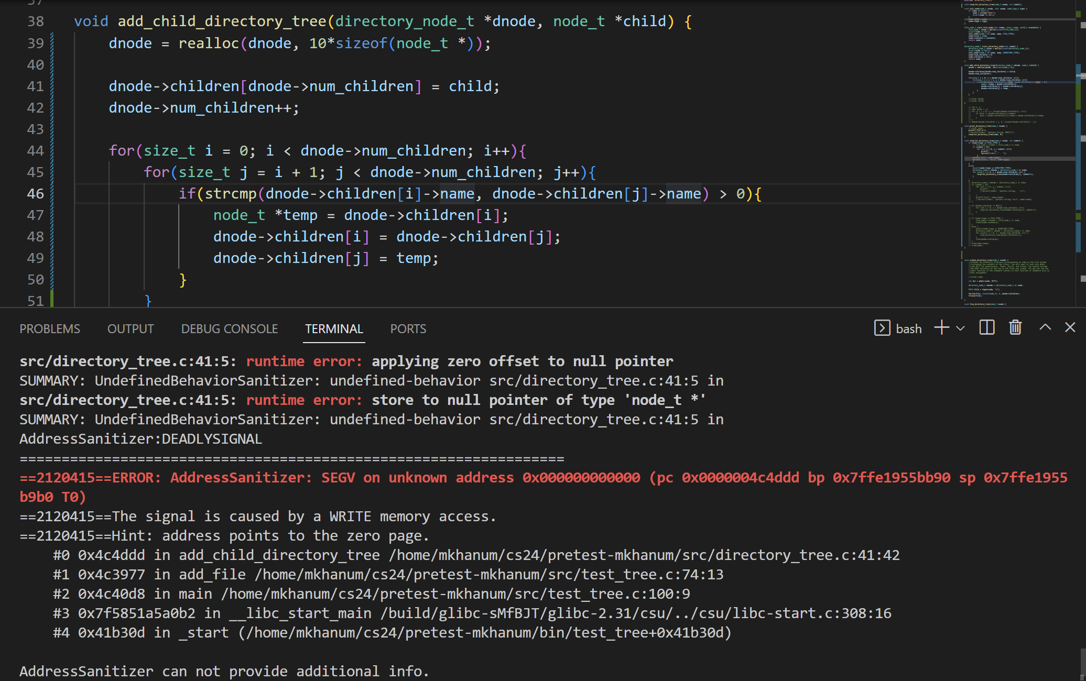The width and height of the screenshot is (1086, 681).
Task: Click the code minimap overview
Action: click(x=1017, y=157)
